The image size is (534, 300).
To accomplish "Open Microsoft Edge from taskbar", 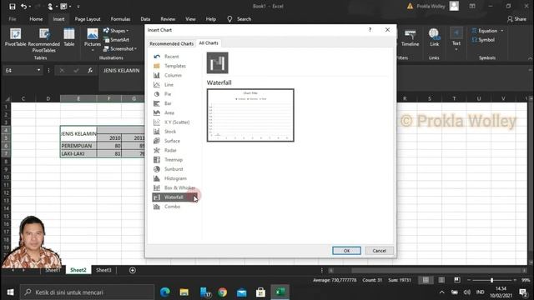I will point(165,292).
